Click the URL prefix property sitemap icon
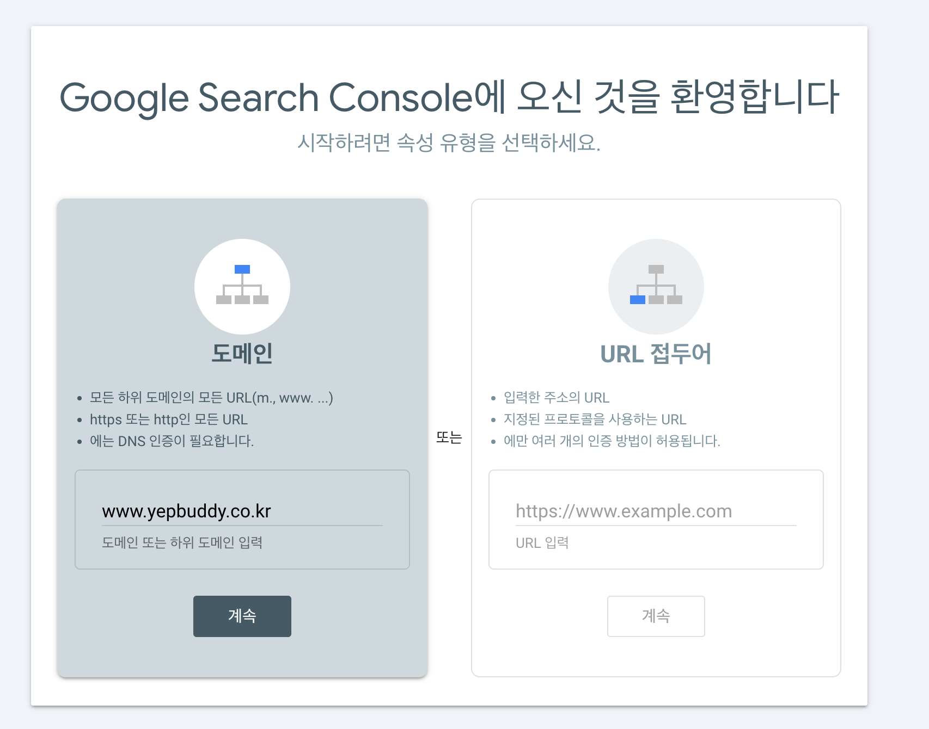The height and width of the screenshot is (729, 929). coord(656,287)
